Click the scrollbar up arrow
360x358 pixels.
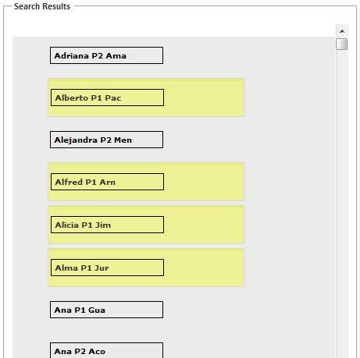point(342,31)
